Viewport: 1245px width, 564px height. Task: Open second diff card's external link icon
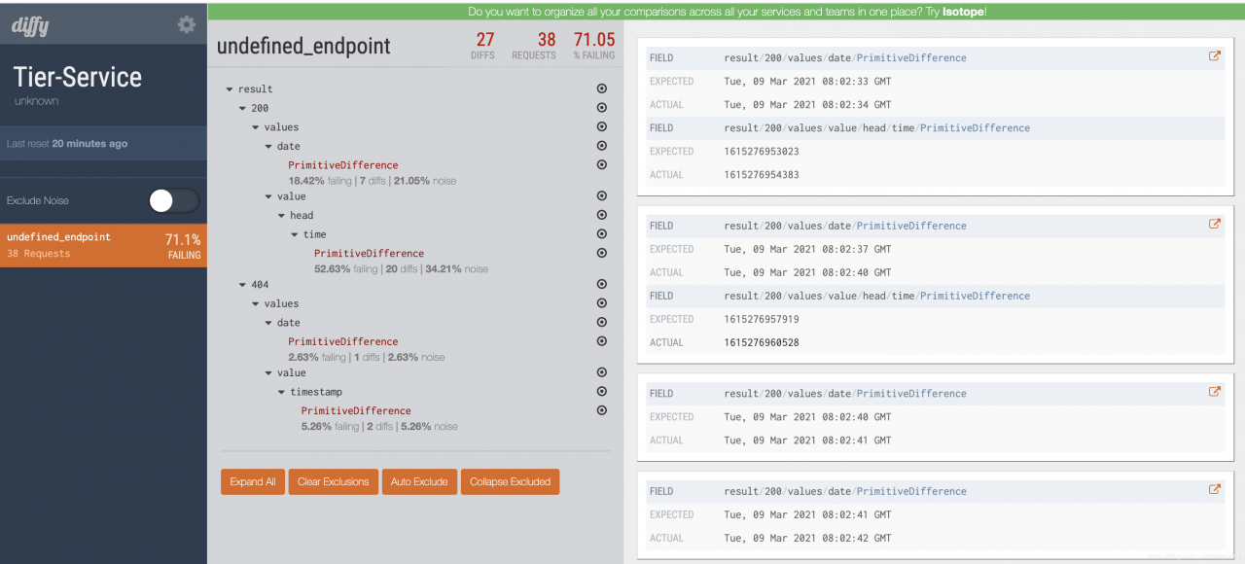pyautogui.click(x=1215, y=225)
